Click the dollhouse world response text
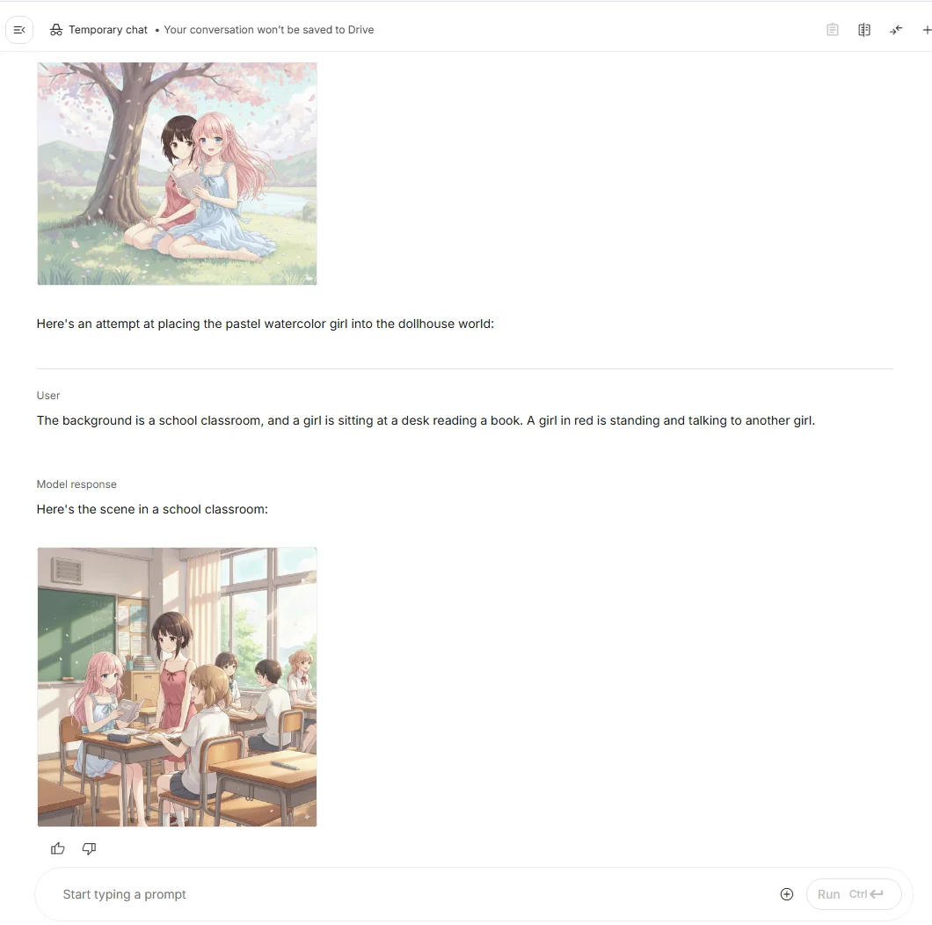932x925 pixels. (266, 324)
